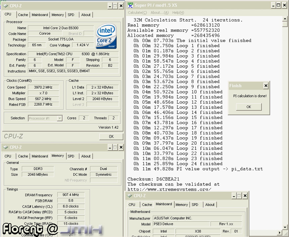Minimize the Memory CPU-Z window
Viewport: 289px width, 237px height.
coord(110,147)
